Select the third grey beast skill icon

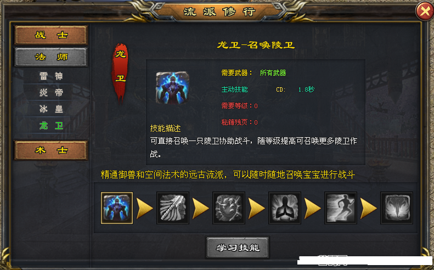(229, 208)
